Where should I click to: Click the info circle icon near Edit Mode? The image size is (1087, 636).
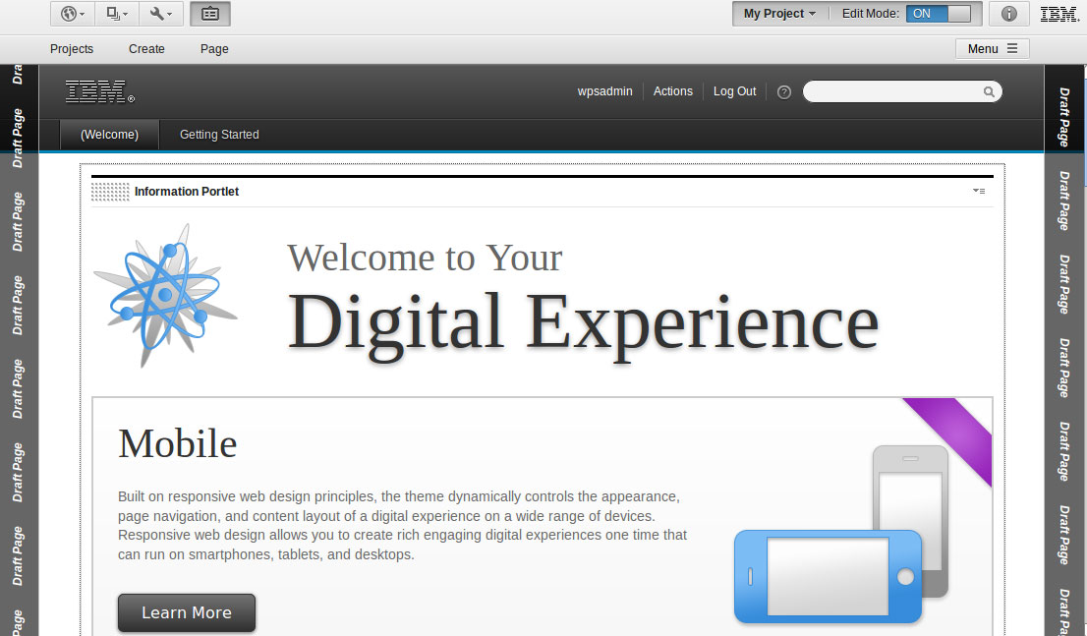click(x=1008, y=14)
